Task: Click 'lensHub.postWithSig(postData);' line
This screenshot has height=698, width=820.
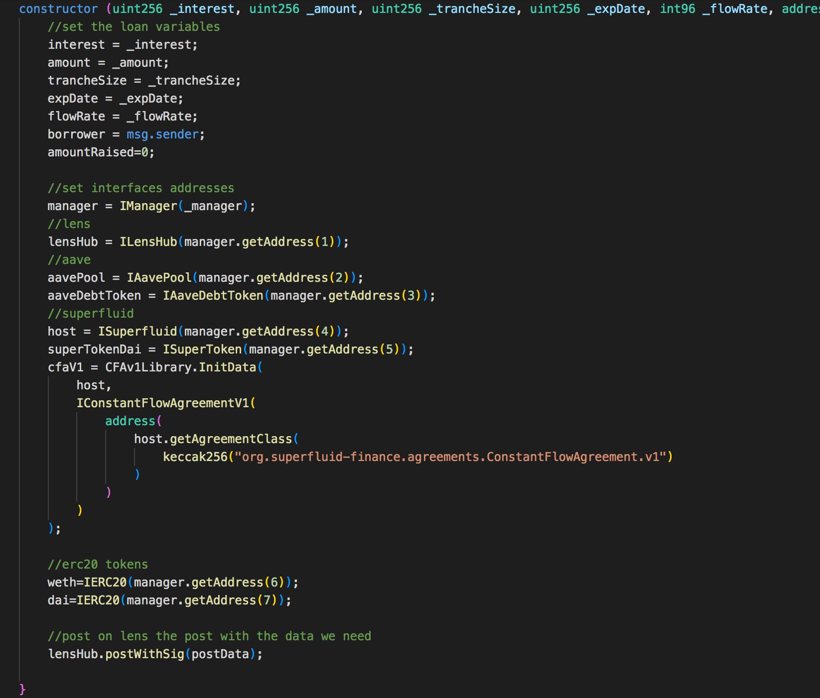Action: [155, 654]
